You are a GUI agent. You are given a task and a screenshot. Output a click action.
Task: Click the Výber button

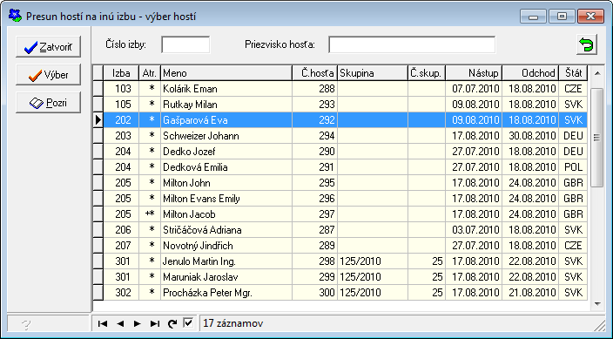49,75
